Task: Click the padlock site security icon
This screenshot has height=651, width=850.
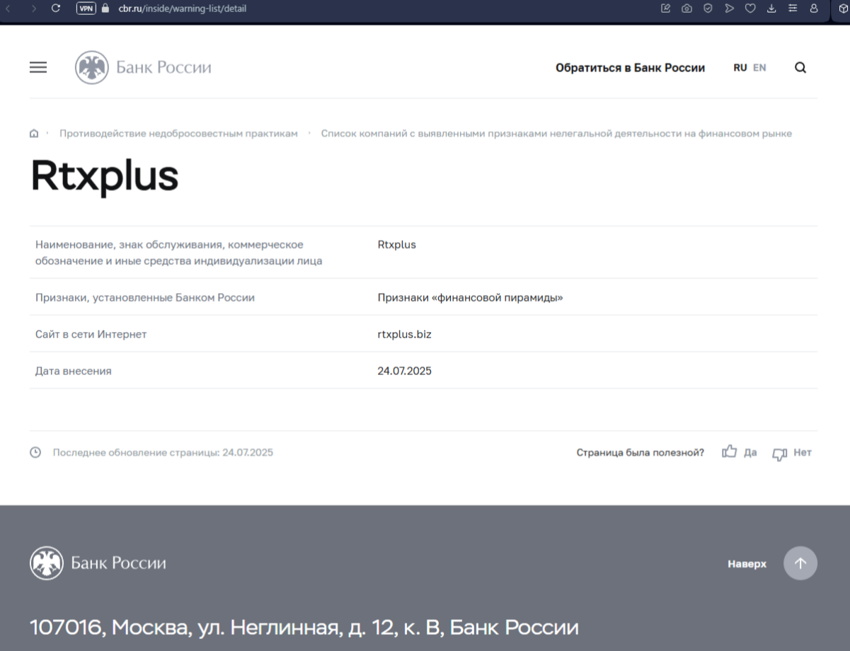Action: (106, 8)
